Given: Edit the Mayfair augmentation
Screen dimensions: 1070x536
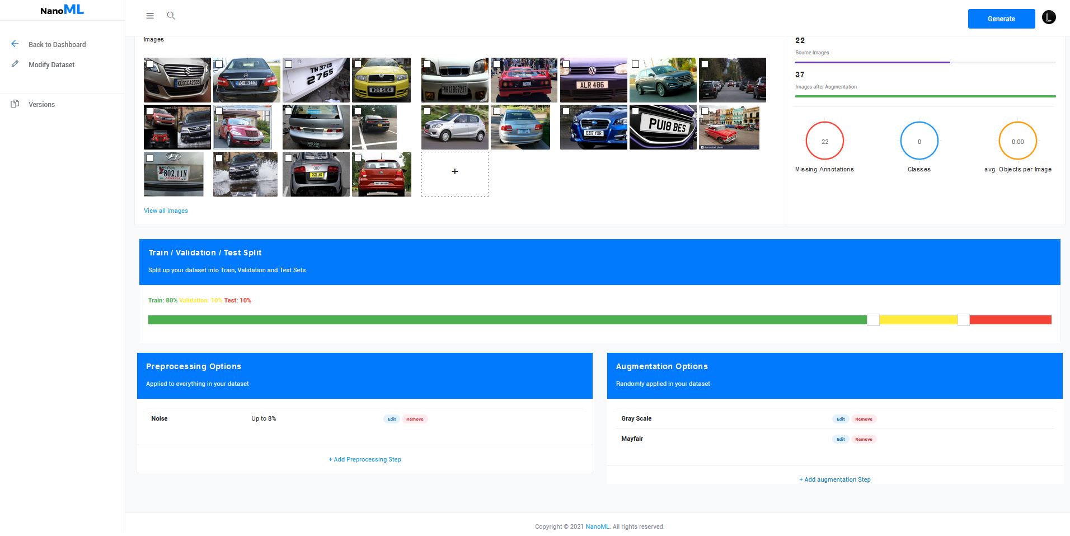Looking at the screenshot, I should pos(841,439).
